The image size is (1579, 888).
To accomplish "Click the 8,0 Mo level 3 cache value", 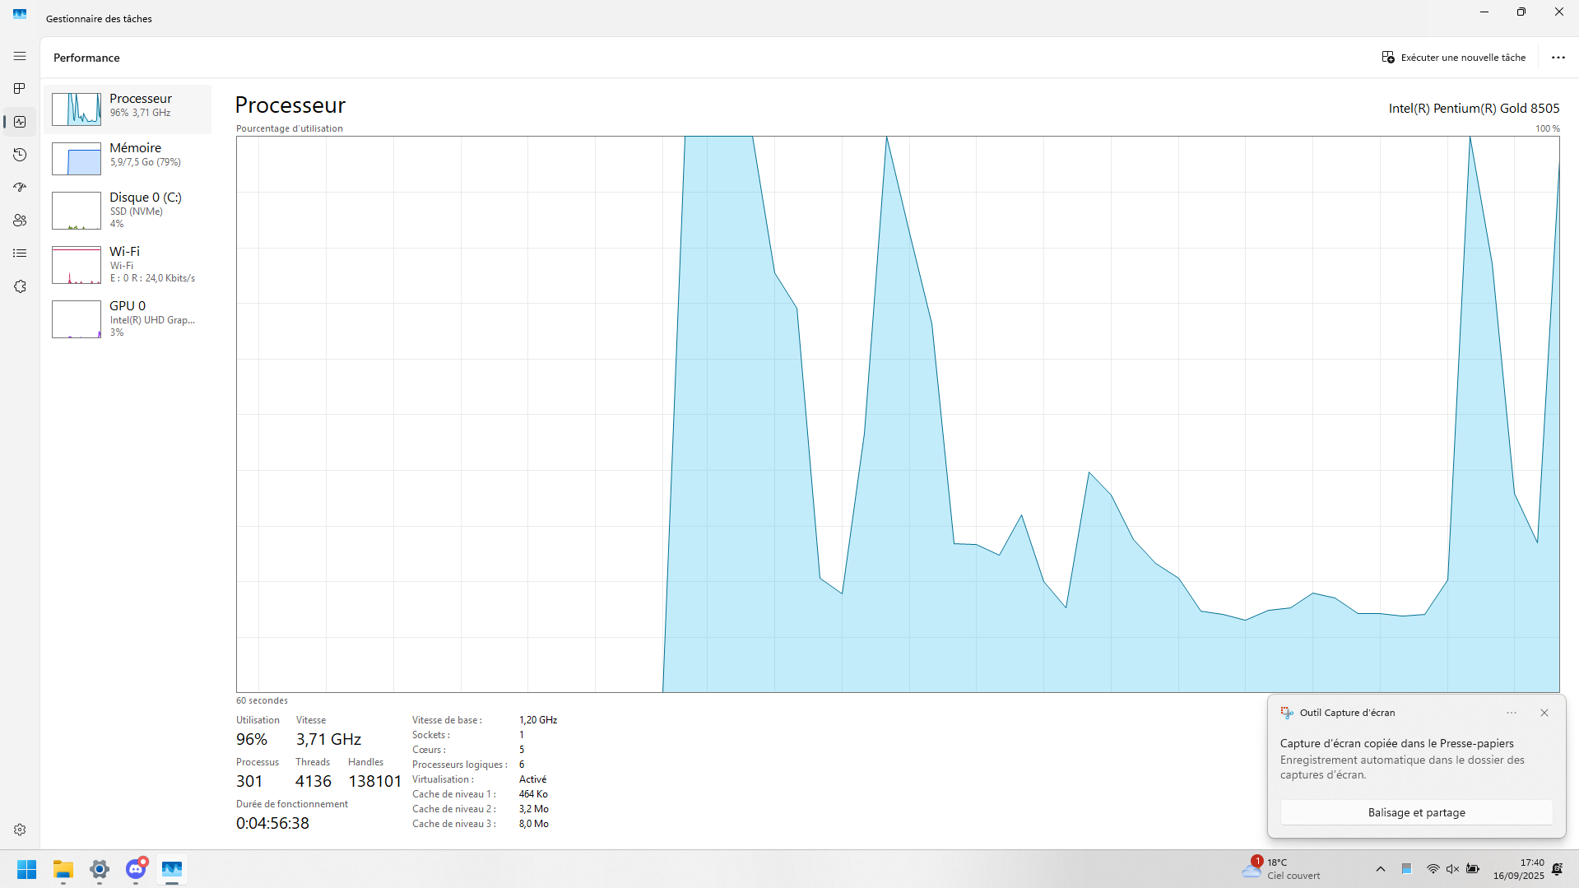I will [x=534, y=824].
